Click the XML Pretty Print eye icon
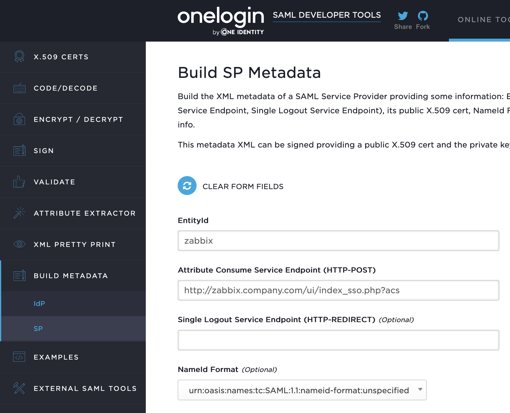 (x=19, y=244)
